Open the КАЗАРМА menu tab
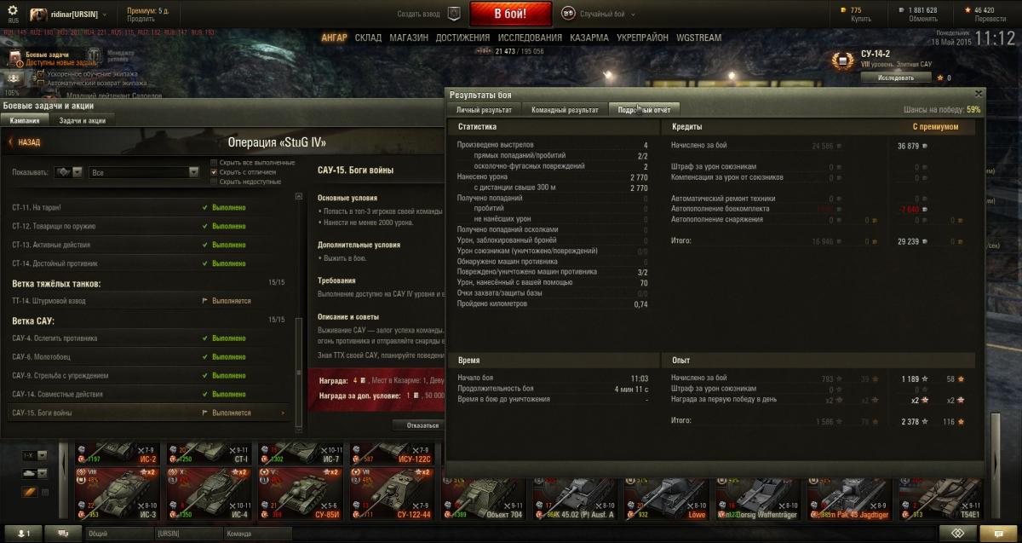This screenshot has width=1022, height=543. point(589,38)
